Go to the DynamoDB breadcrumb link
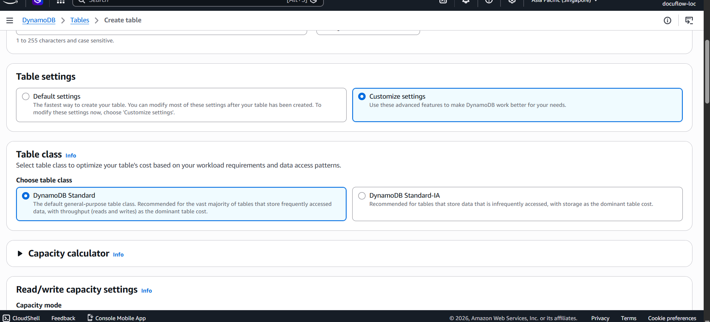Viewport: 710px width, 322px height. 39,20
